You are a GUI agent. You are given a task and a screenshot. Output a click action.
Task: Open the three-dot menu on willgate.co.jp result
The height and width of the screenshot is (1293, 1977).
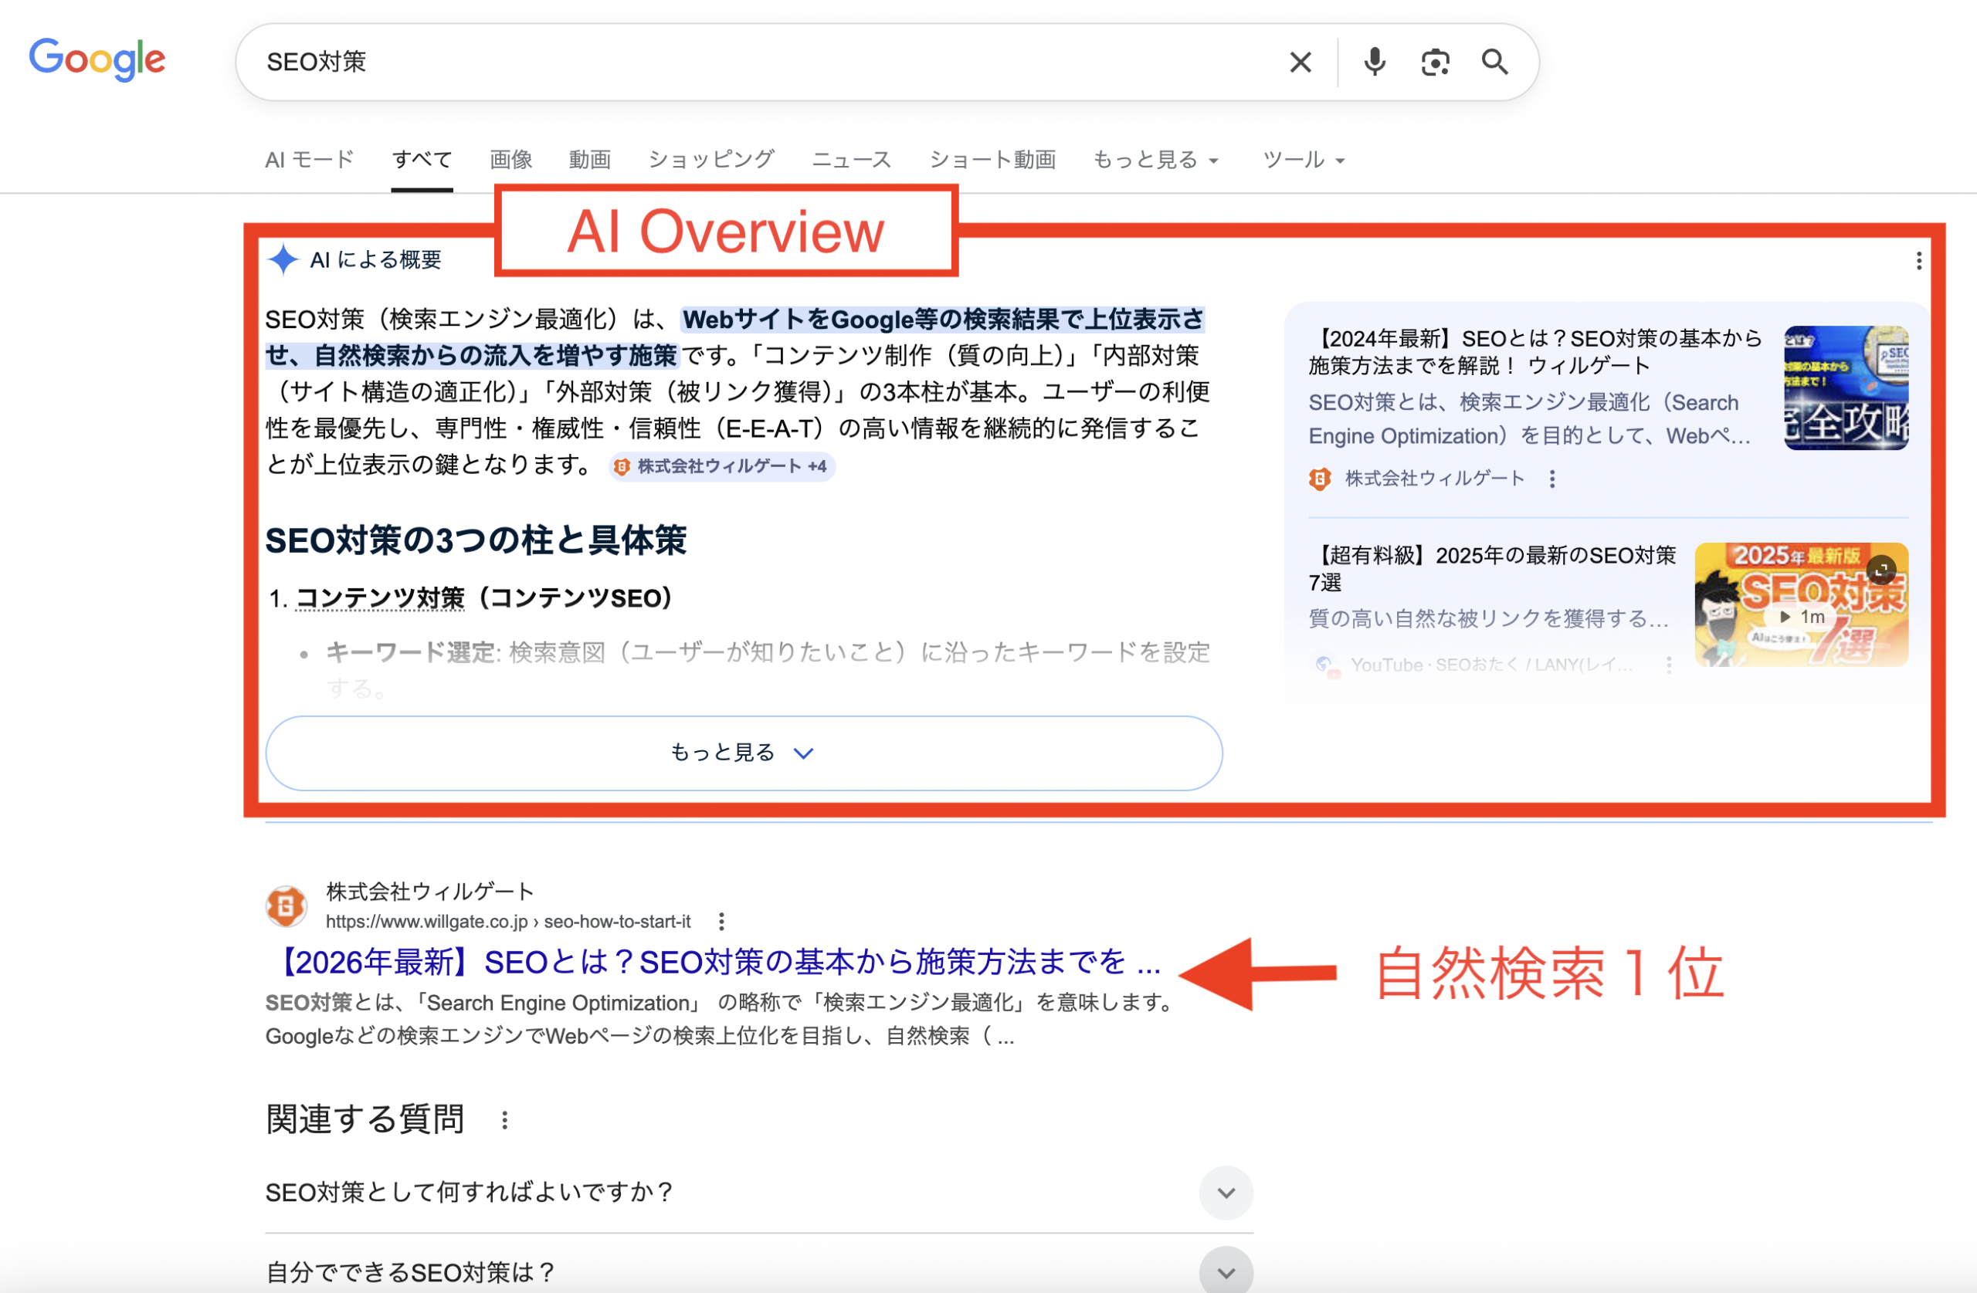721,922
